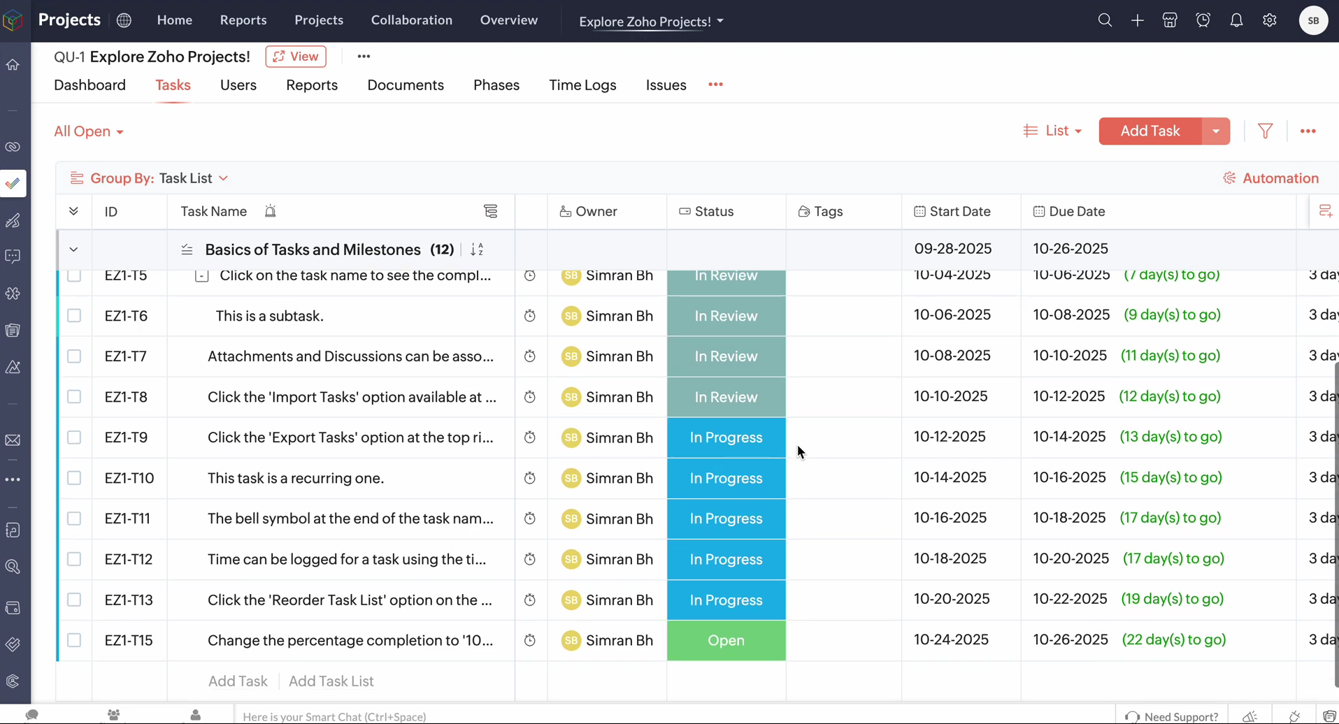Open the mail icon in the sidebar

12,440
